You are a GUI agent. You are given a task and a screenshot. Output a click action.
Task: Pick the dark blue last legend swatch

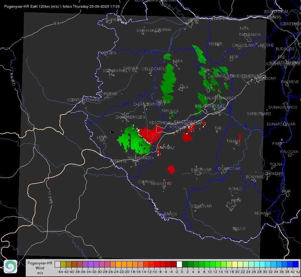pos(296,264)
